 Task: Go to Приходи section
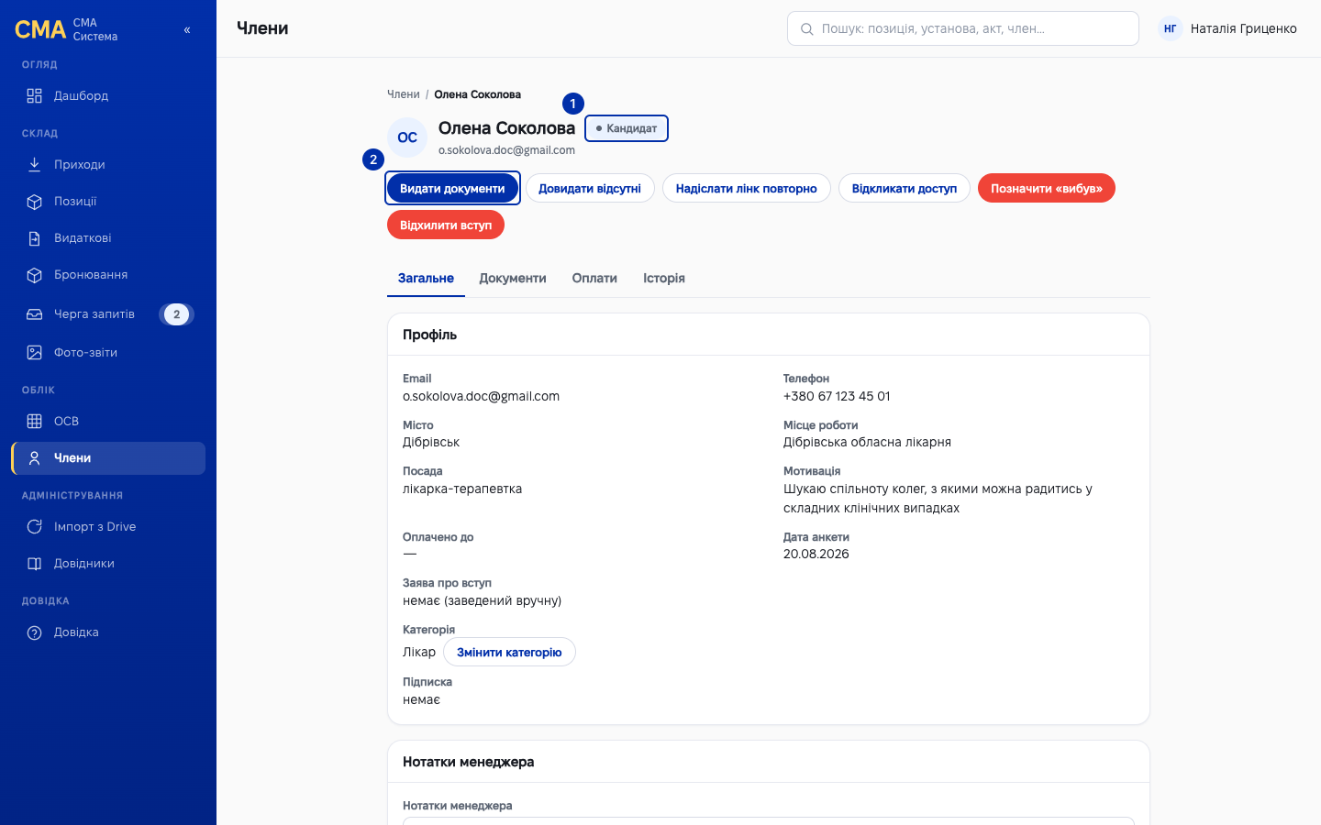[108, 165]
